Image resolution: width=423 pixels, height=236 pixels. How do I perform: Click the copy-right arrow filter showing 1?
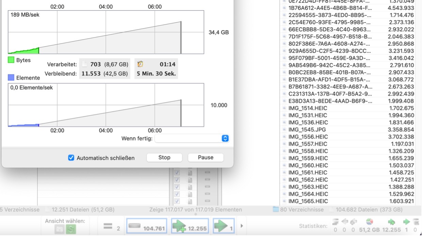224,226
